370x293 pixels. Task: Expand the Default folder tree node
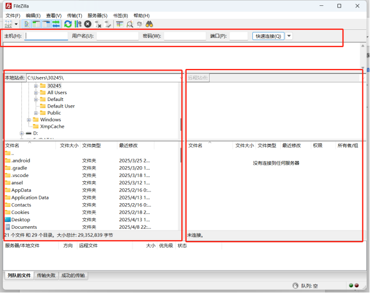click(36, 99)
